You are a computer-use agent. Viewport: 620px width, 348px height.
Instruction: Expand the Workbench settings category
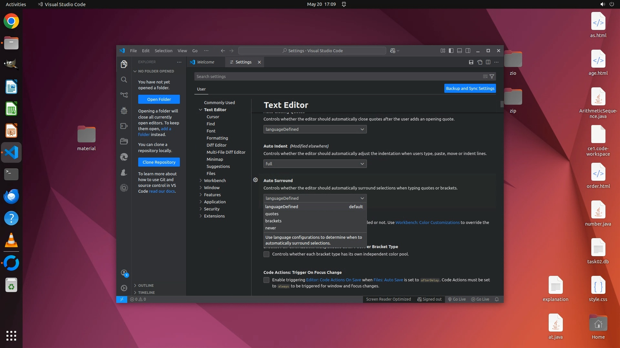click(215, 180)
